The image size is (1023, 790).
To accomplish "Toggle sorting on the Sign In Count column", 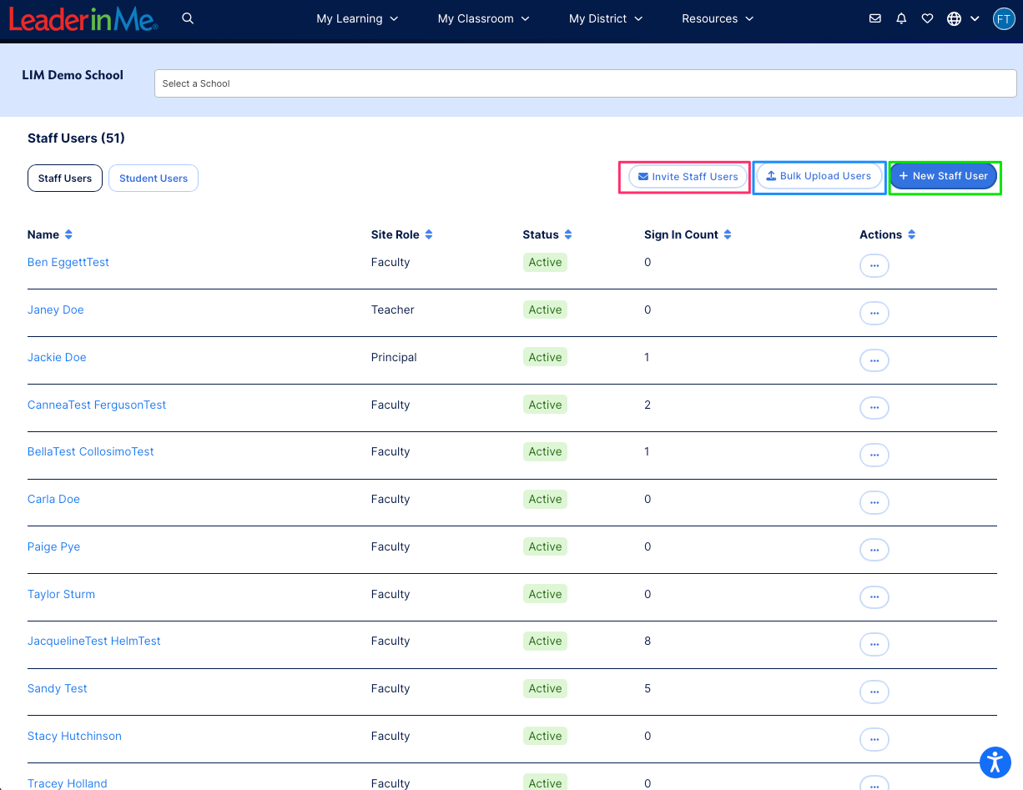I will pyautogui.click(x=728, y=234).
